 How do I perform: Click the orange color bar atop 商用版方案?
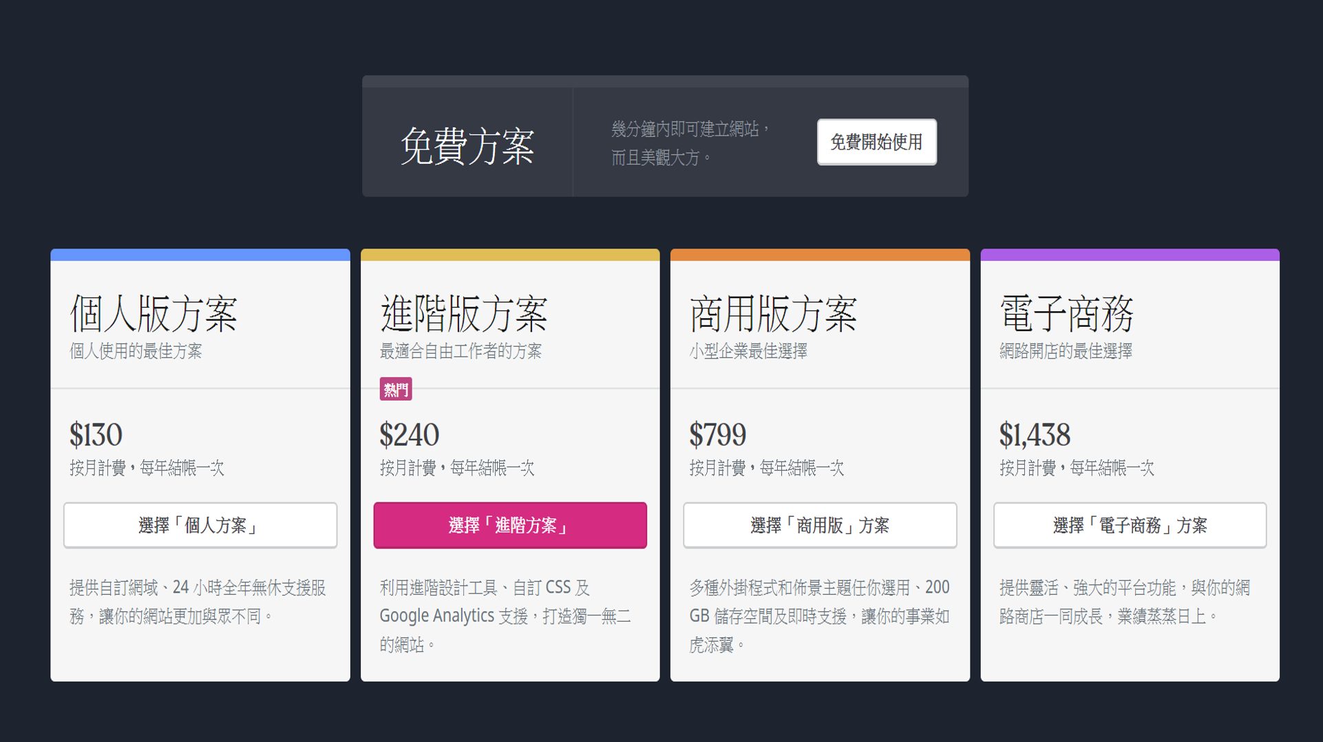tap(819, 255)
